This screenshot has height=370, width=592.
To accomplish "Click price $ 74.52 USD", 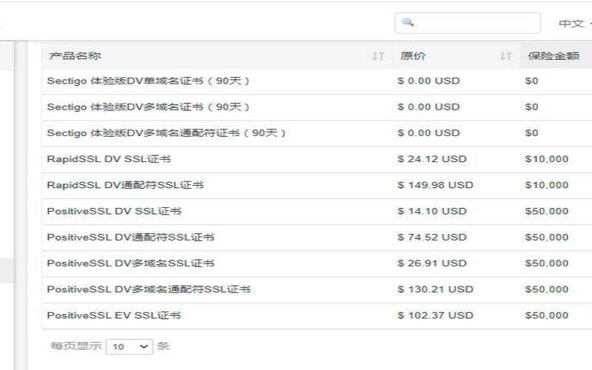I will coord(432,237).
